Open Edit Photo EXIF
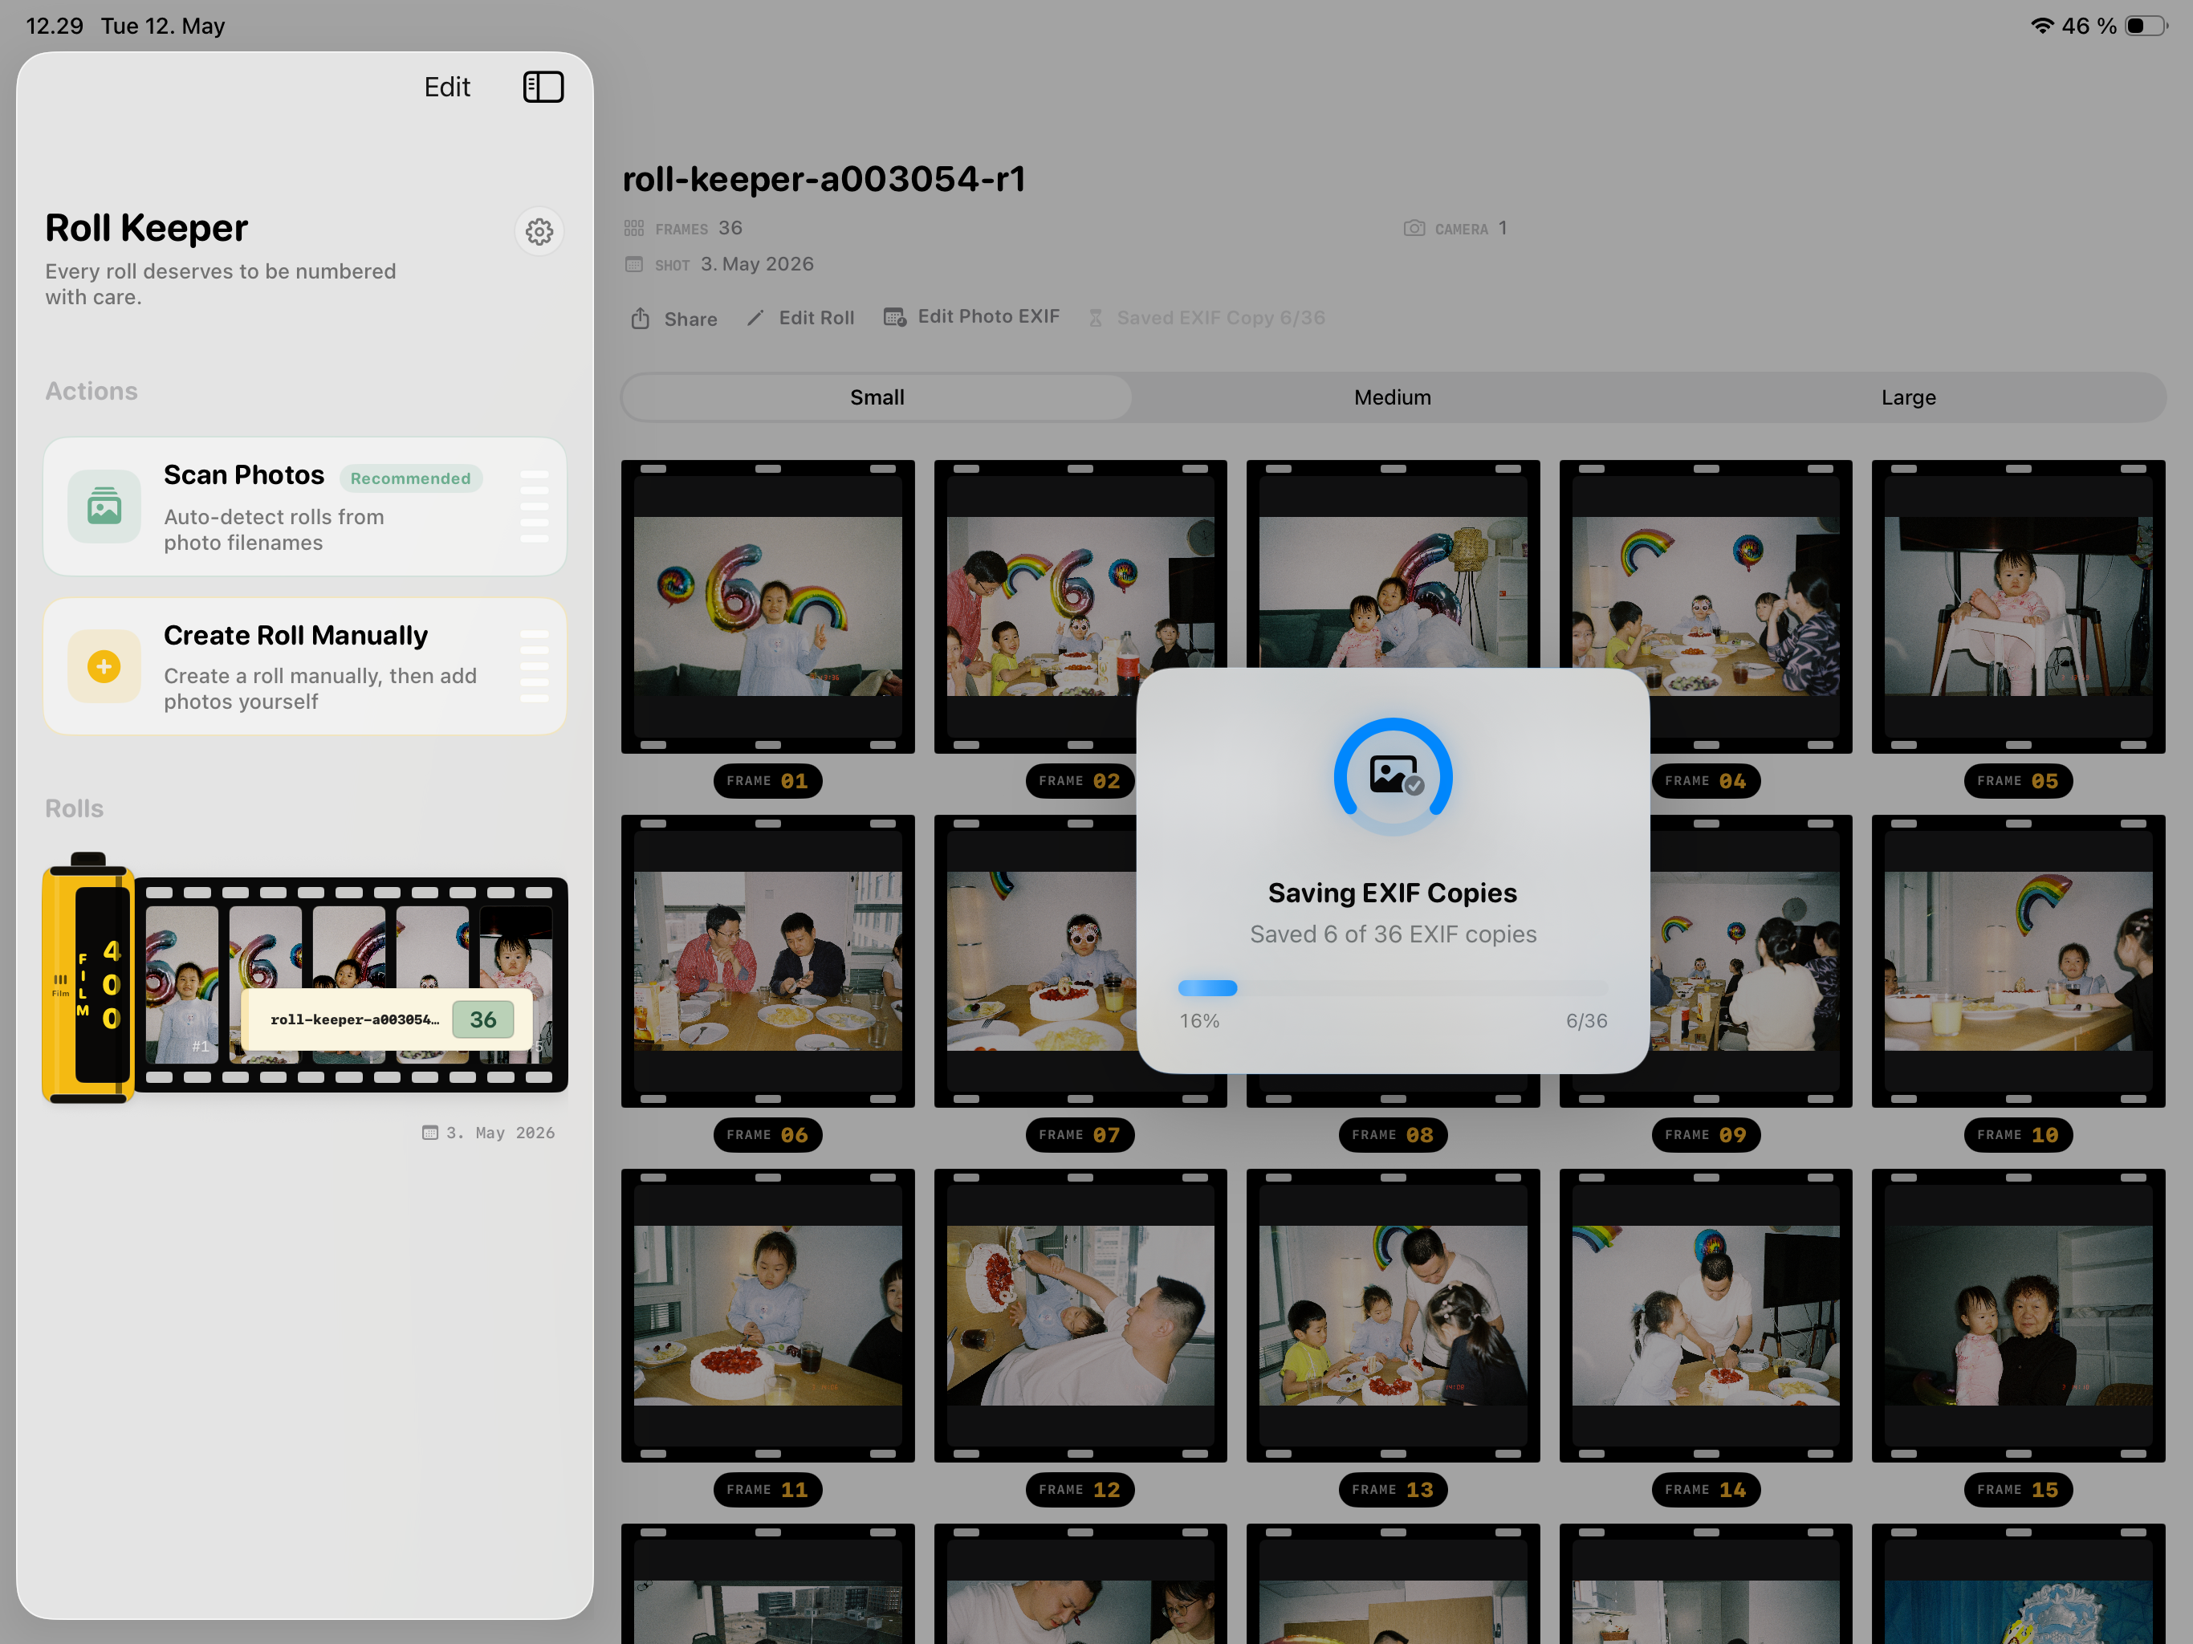The height and width of the screenshot is (1644, 2193). coord(971,317)
